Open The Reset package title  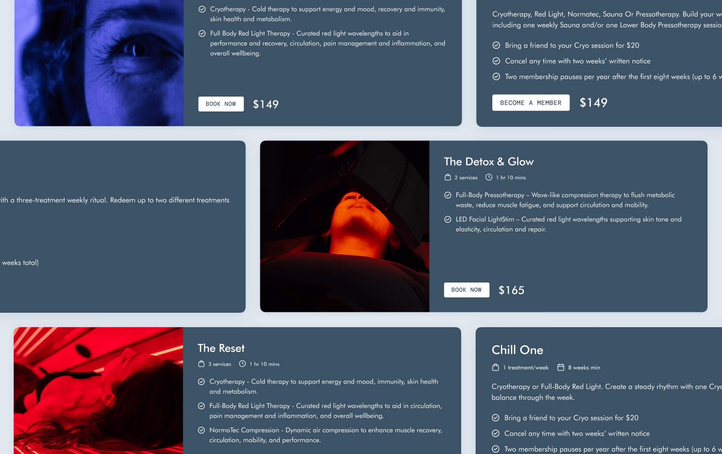point(221,348)
